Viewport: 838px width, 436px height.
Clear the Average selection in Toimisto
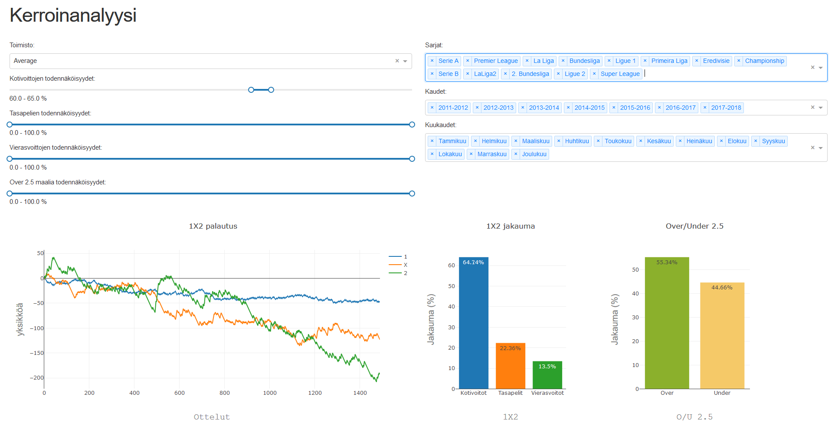coord(397,61)
